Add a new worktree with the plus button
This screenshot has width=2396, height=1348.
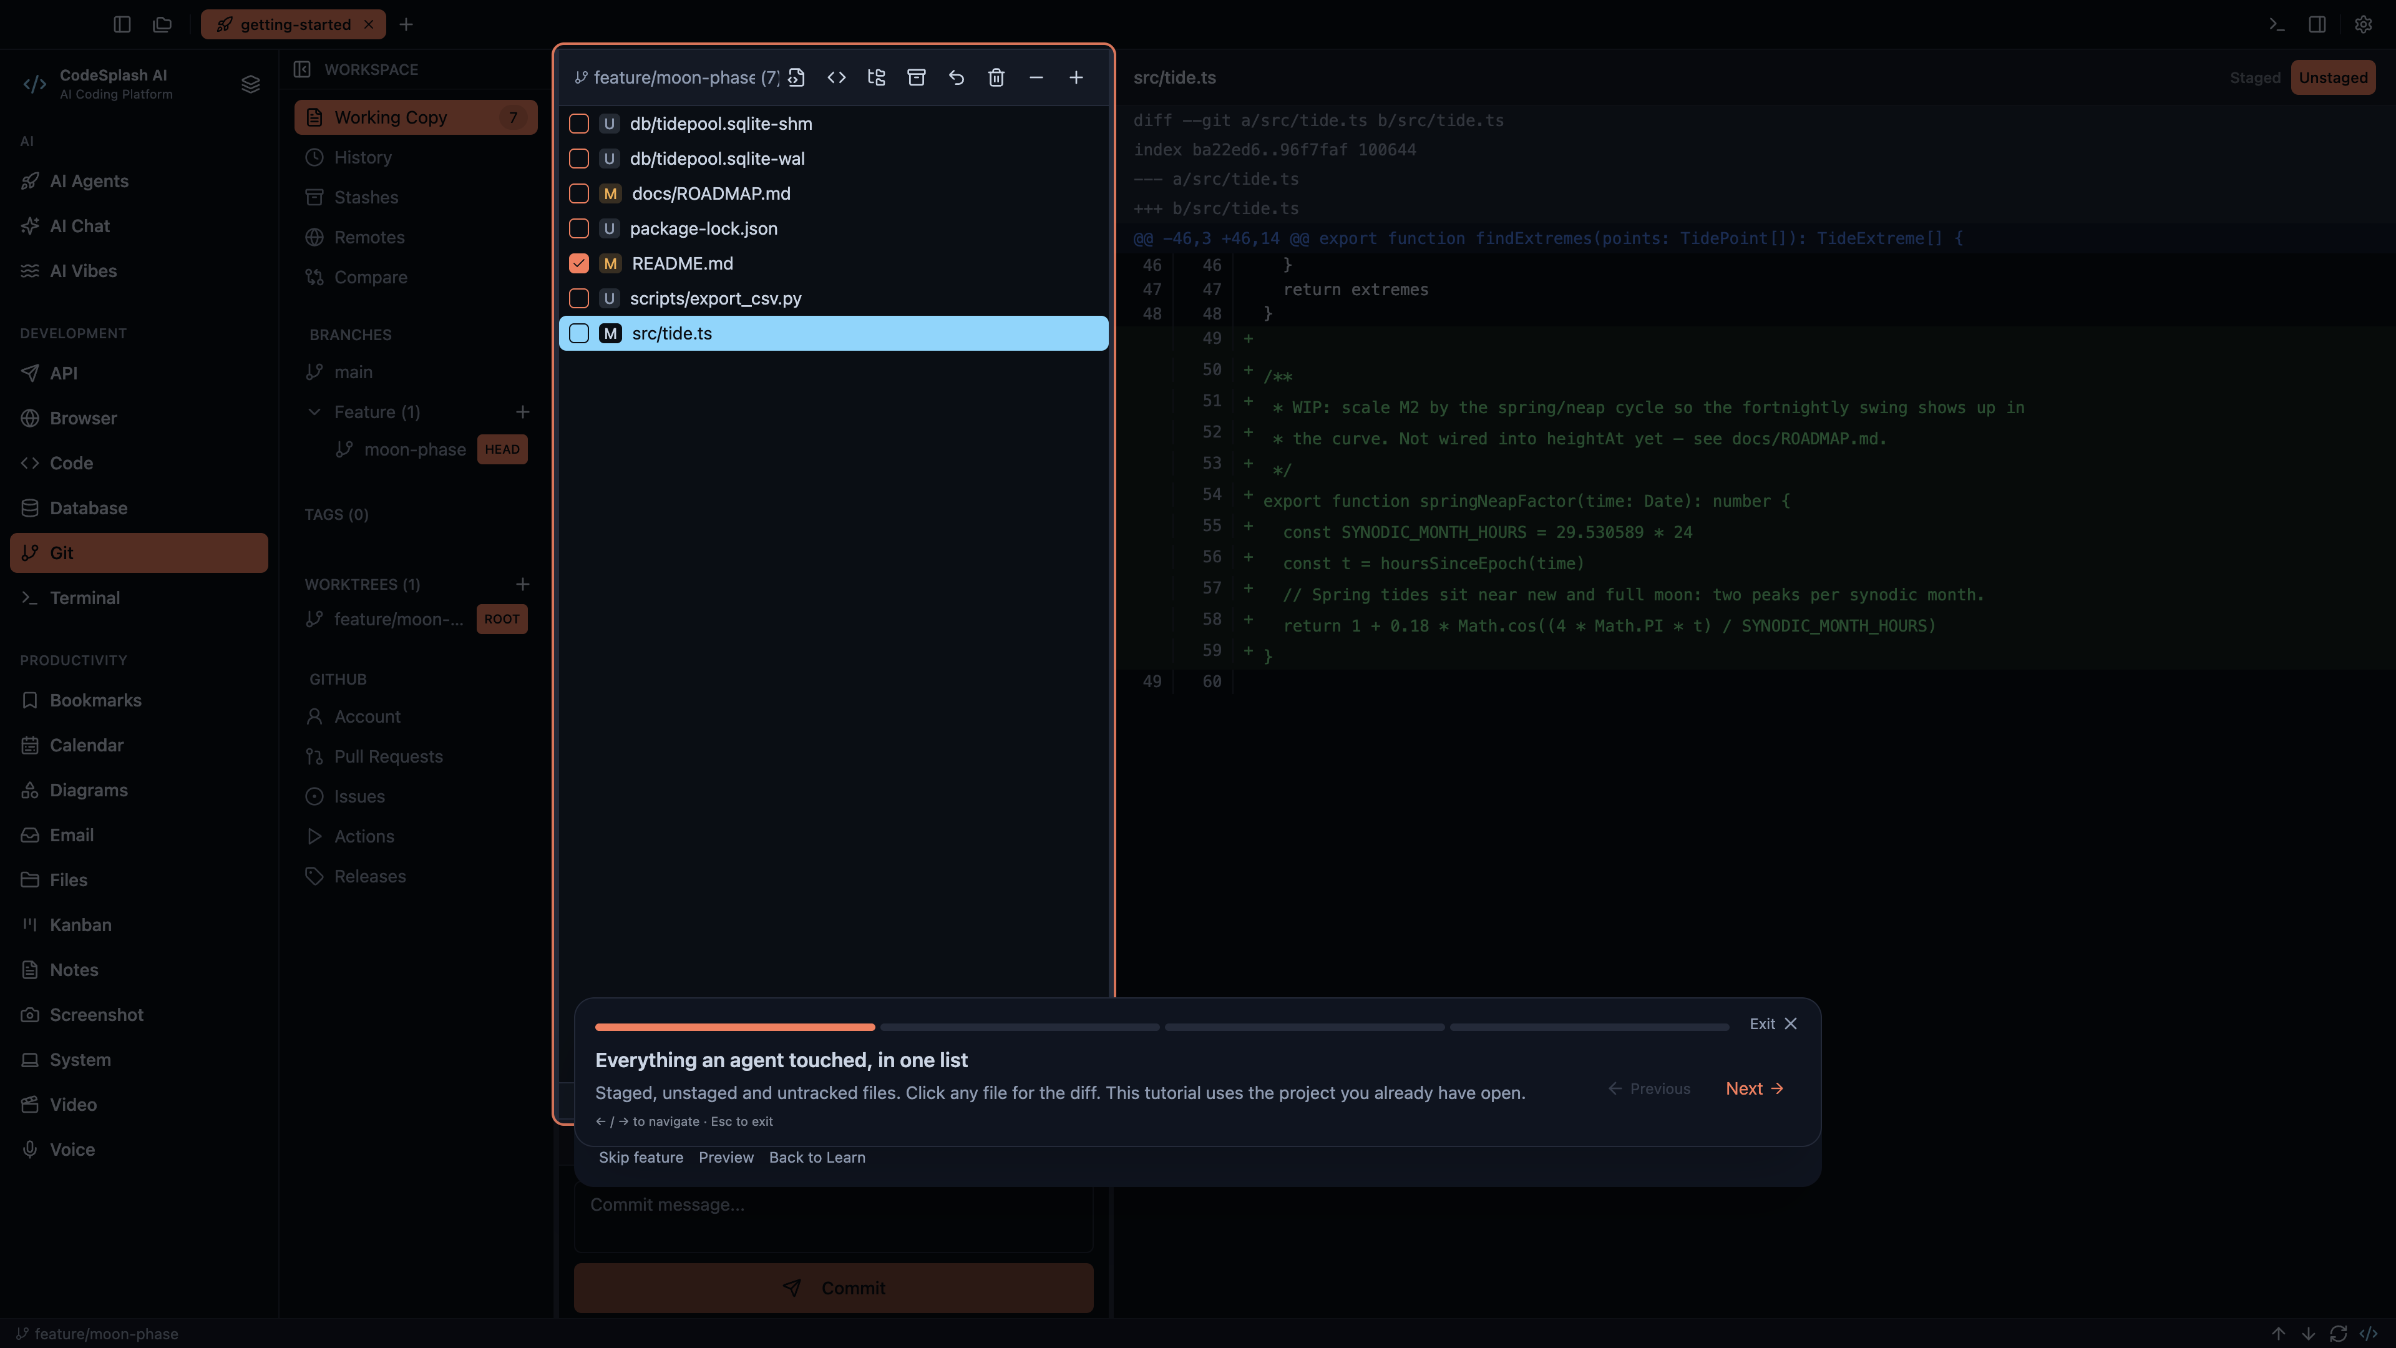pos(523,584)
